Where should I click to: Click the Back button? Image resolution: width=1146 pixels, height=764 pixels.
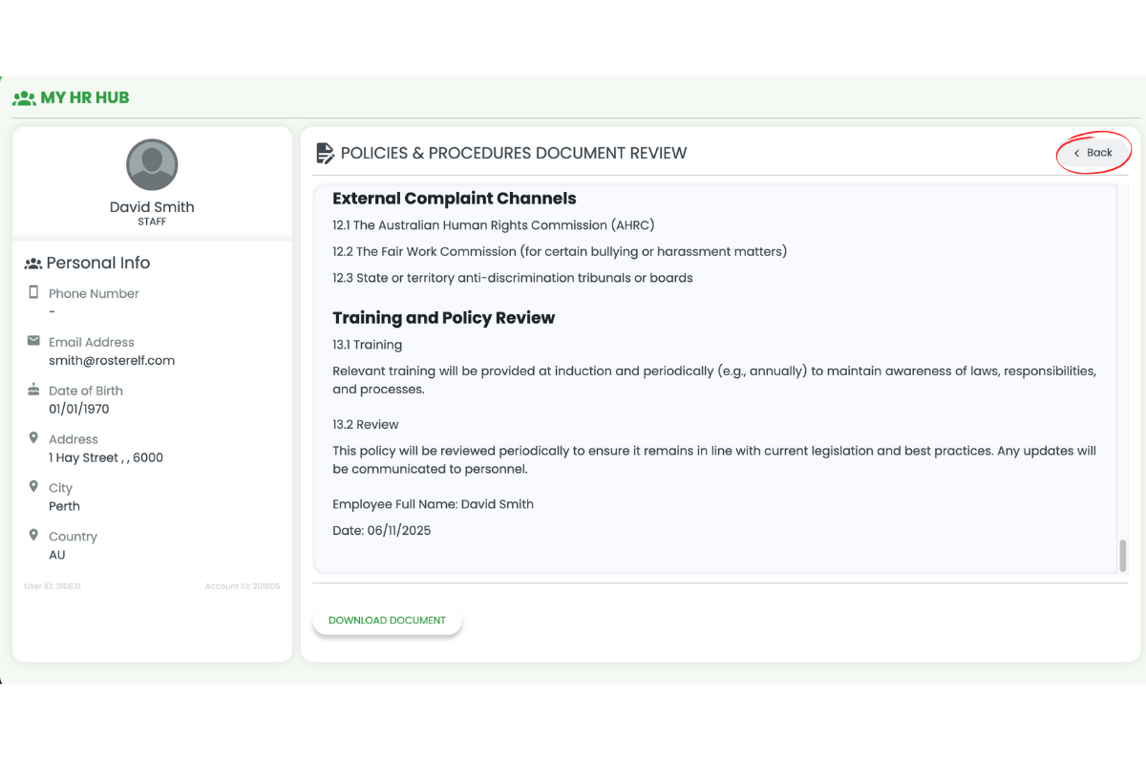coord(1093,152)
